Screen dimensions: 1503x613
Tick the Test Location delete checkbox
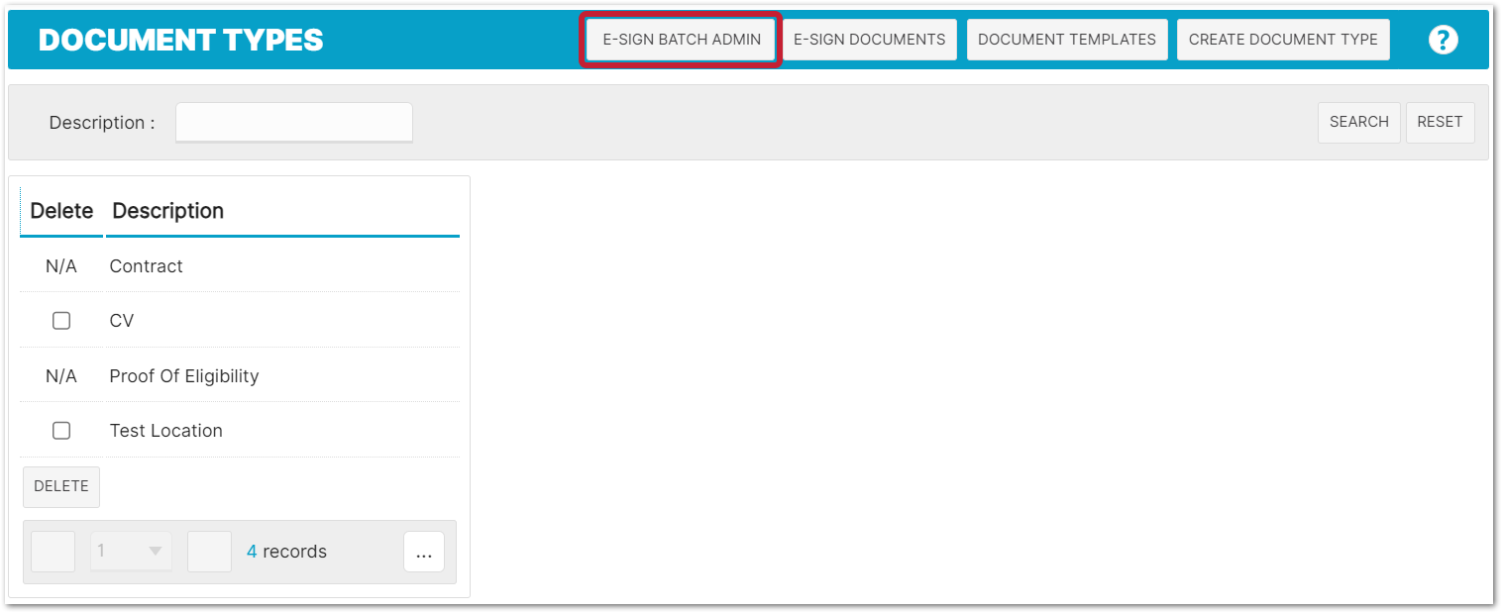pyautogui.click(x=61, y=431)
